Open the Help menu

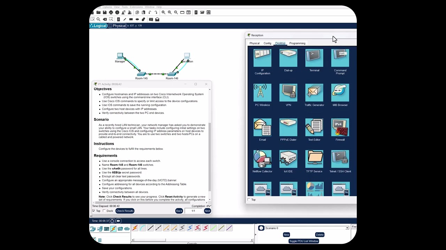tap(159, 7)
